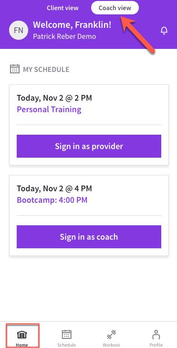Open Workout dumbbell icon
The width and height of the screenshot is (177, 348).
(111, 335)
